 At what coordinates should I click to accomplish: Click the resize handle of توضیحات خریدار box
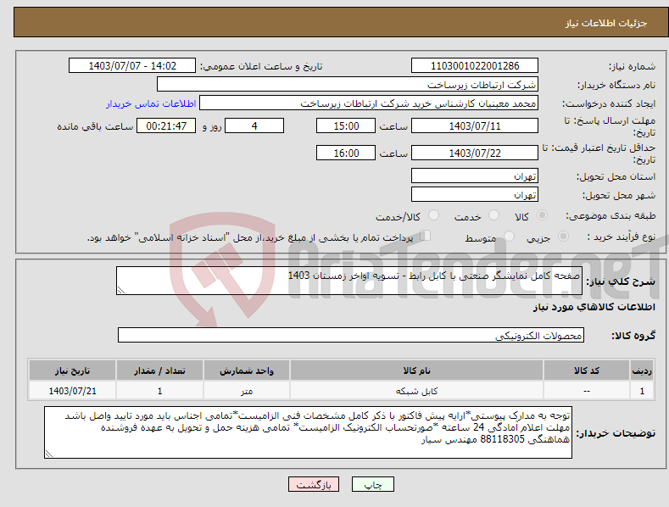pyautogui.click(x=48, y=454)
